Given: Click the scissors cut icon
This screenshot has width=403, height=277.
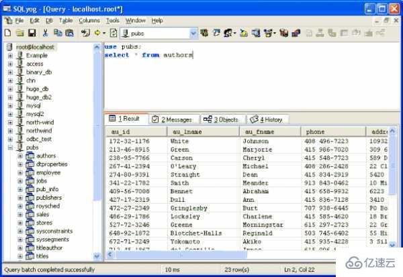Looking at the screenshot, I should click(x=45, y=33).
